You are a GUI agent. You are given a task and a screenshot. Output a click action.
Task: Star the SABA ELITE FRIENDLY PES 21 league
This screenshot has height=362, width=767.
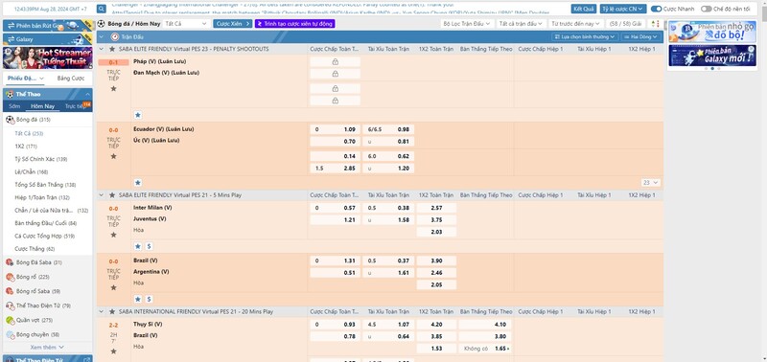pyautogui.click(x=112, y=195)
